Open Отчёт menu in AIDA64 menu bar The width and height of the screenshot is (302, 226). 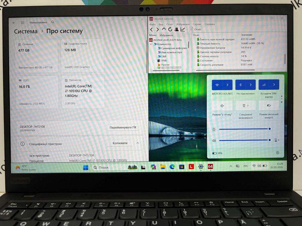(170, 25)
